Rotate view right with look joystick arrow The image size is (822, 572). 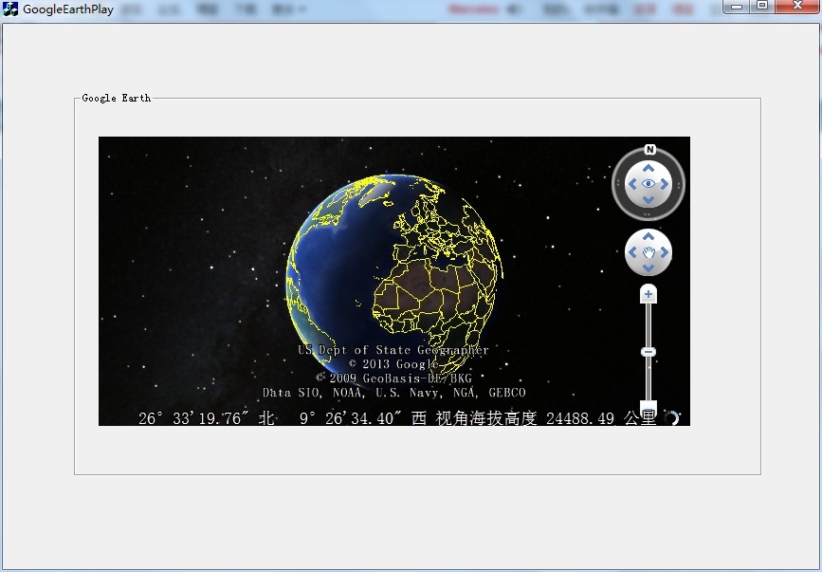665,184
